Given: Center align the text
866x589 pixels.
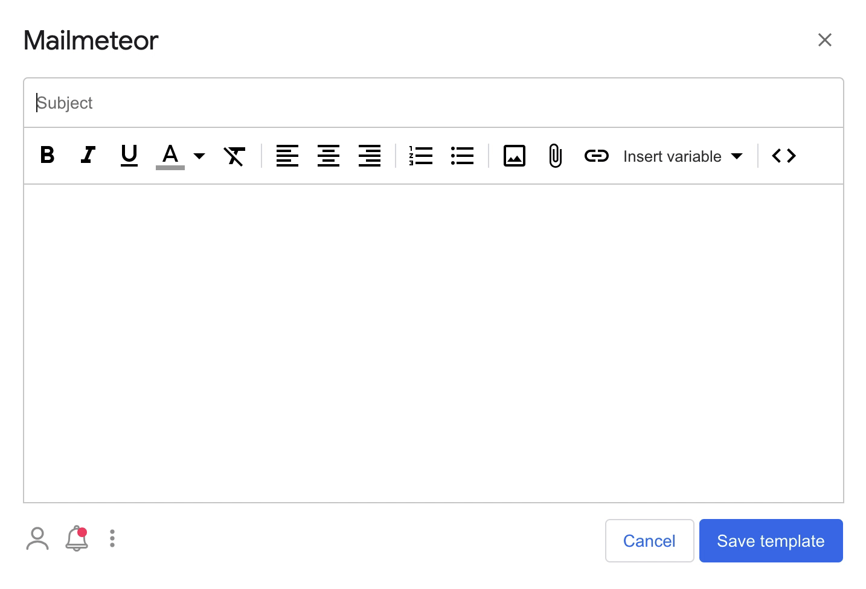Looking at the screenshot, I should click(329, 156).
